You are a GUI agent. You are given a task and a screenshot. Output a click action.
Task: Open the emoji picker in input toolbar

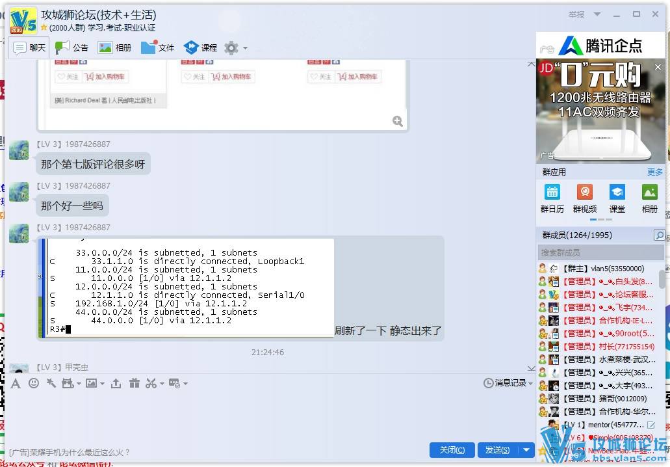point(34,383)
